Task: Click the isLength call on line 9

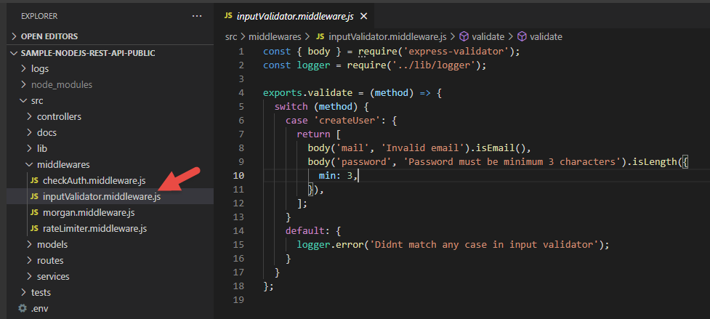Action: point(655,161)
